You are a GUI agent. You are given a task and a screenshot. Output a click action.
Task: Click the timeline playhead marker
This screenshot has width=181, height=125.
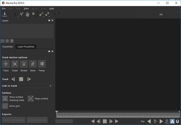[x=57, y=112]
